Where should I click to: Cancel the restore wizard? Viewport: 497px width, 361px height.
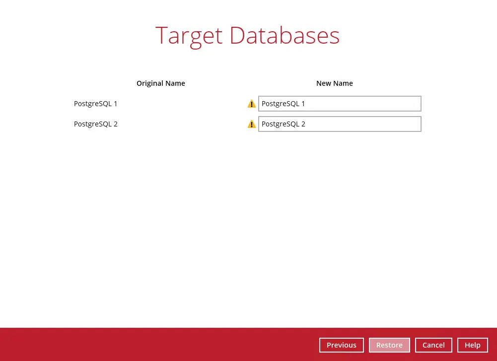coord(433,345)
